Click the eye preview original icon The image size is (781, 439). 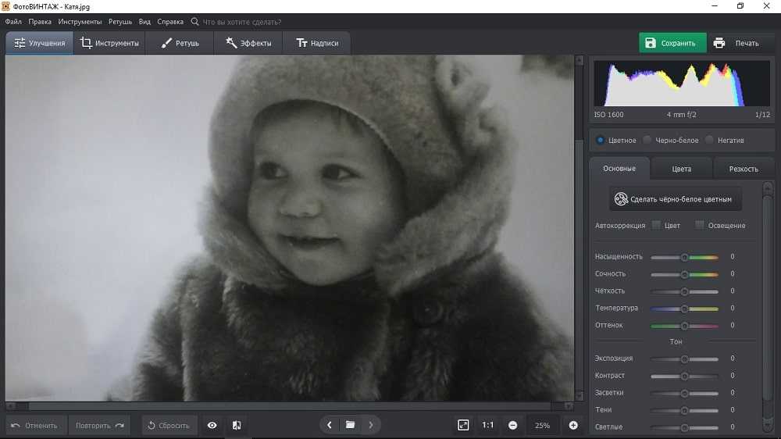click(212, 425)
